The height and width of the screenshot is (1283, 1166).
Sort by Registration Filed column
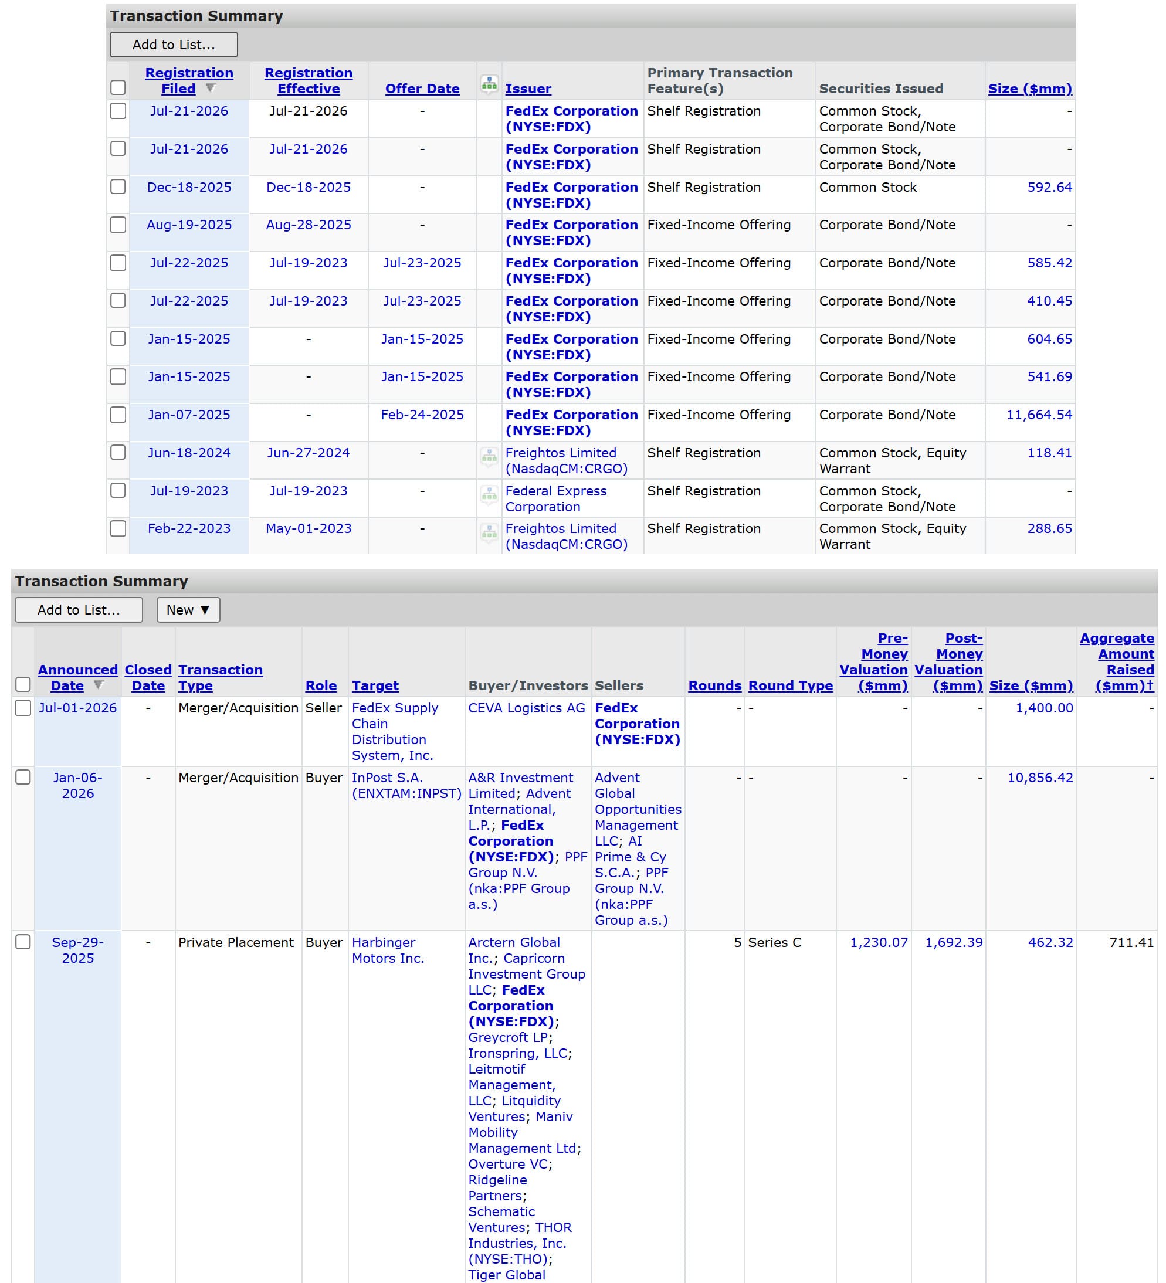click(189, 81)
